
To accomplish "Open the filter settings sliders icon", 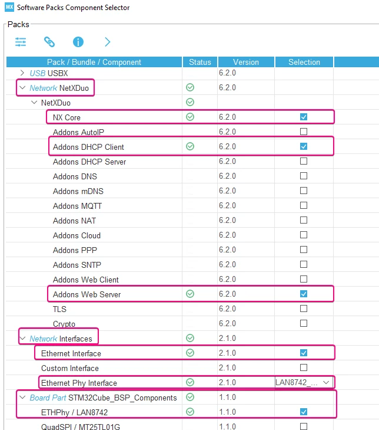I will pos(21,42).
